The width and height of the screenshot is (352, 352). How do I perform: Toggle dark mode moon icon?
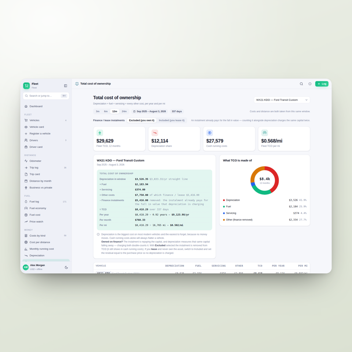(66, 268)
